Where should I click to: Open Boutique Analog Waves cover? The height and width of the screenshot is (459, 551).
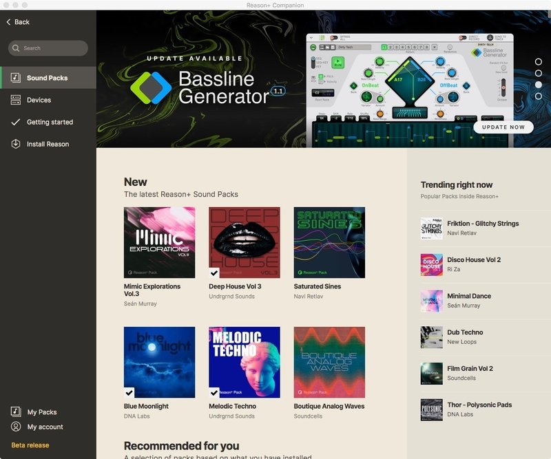click(329, 362)
